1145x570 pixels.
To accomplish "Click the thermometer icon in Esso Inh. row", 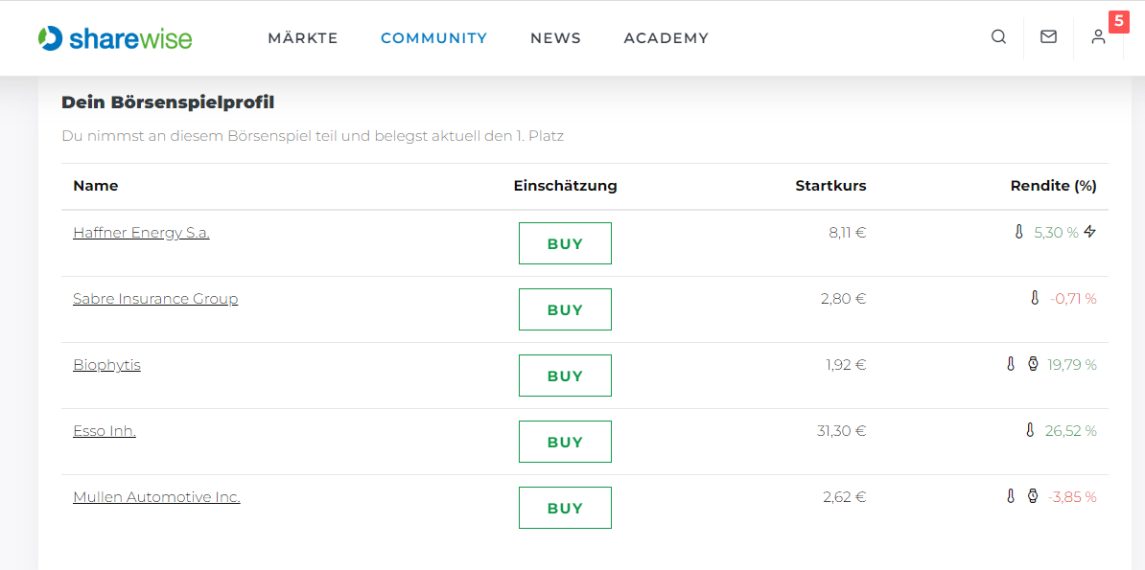I will [x=1030, y=430].
